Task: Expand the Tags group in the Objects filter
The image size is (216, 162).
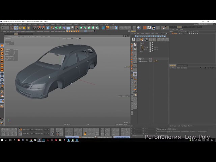Action: click(x=138, y=45)
